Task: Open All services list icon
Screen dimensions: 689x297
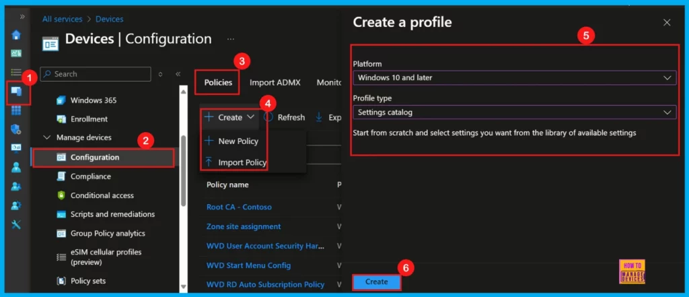Action: [x=16, y=72]
